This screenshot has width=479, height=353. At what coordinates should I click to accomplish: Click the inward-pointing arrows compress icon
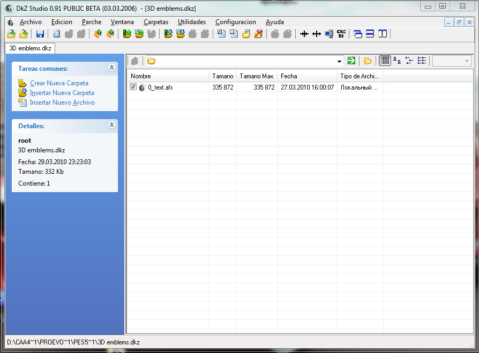pos(304,34)
